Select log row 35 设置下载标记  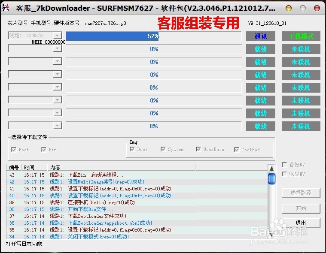pos(137,230)
